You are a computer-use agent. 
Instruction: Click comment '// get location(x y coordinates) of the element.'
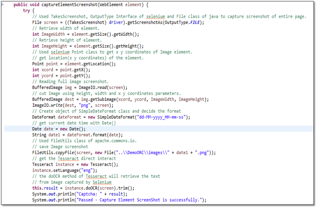click(x=88, y=58)
